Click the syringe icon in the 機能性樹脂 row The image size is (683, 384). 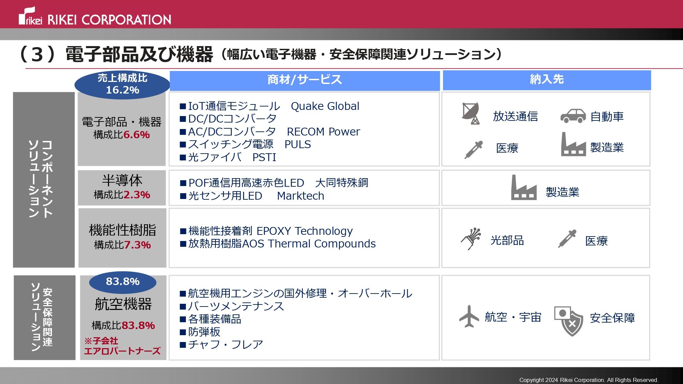point(567,239)
